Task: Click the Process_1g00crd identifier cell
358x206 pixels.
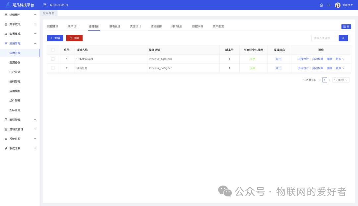Action: (160, 59)
